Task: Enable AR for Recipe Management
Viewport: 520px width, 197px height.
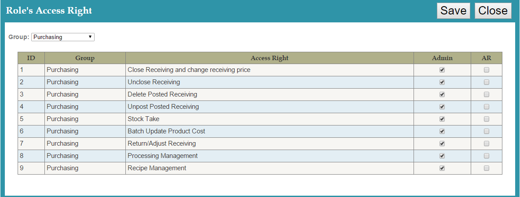Action: [x=486, y=168]
